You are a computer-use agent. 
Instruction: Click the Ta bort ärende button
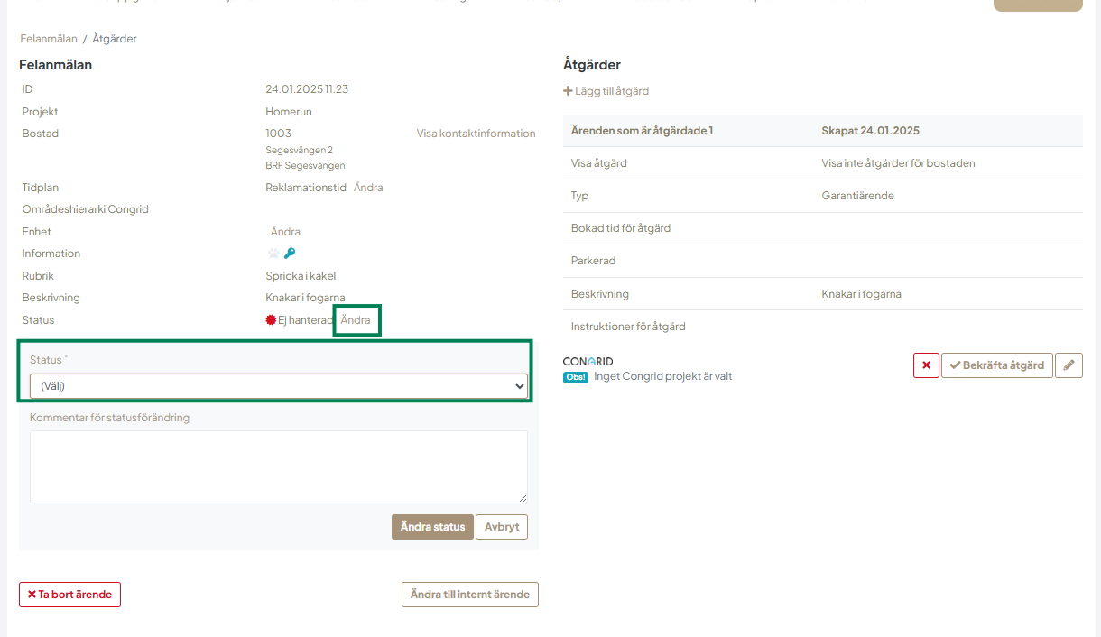click(69, 595)
